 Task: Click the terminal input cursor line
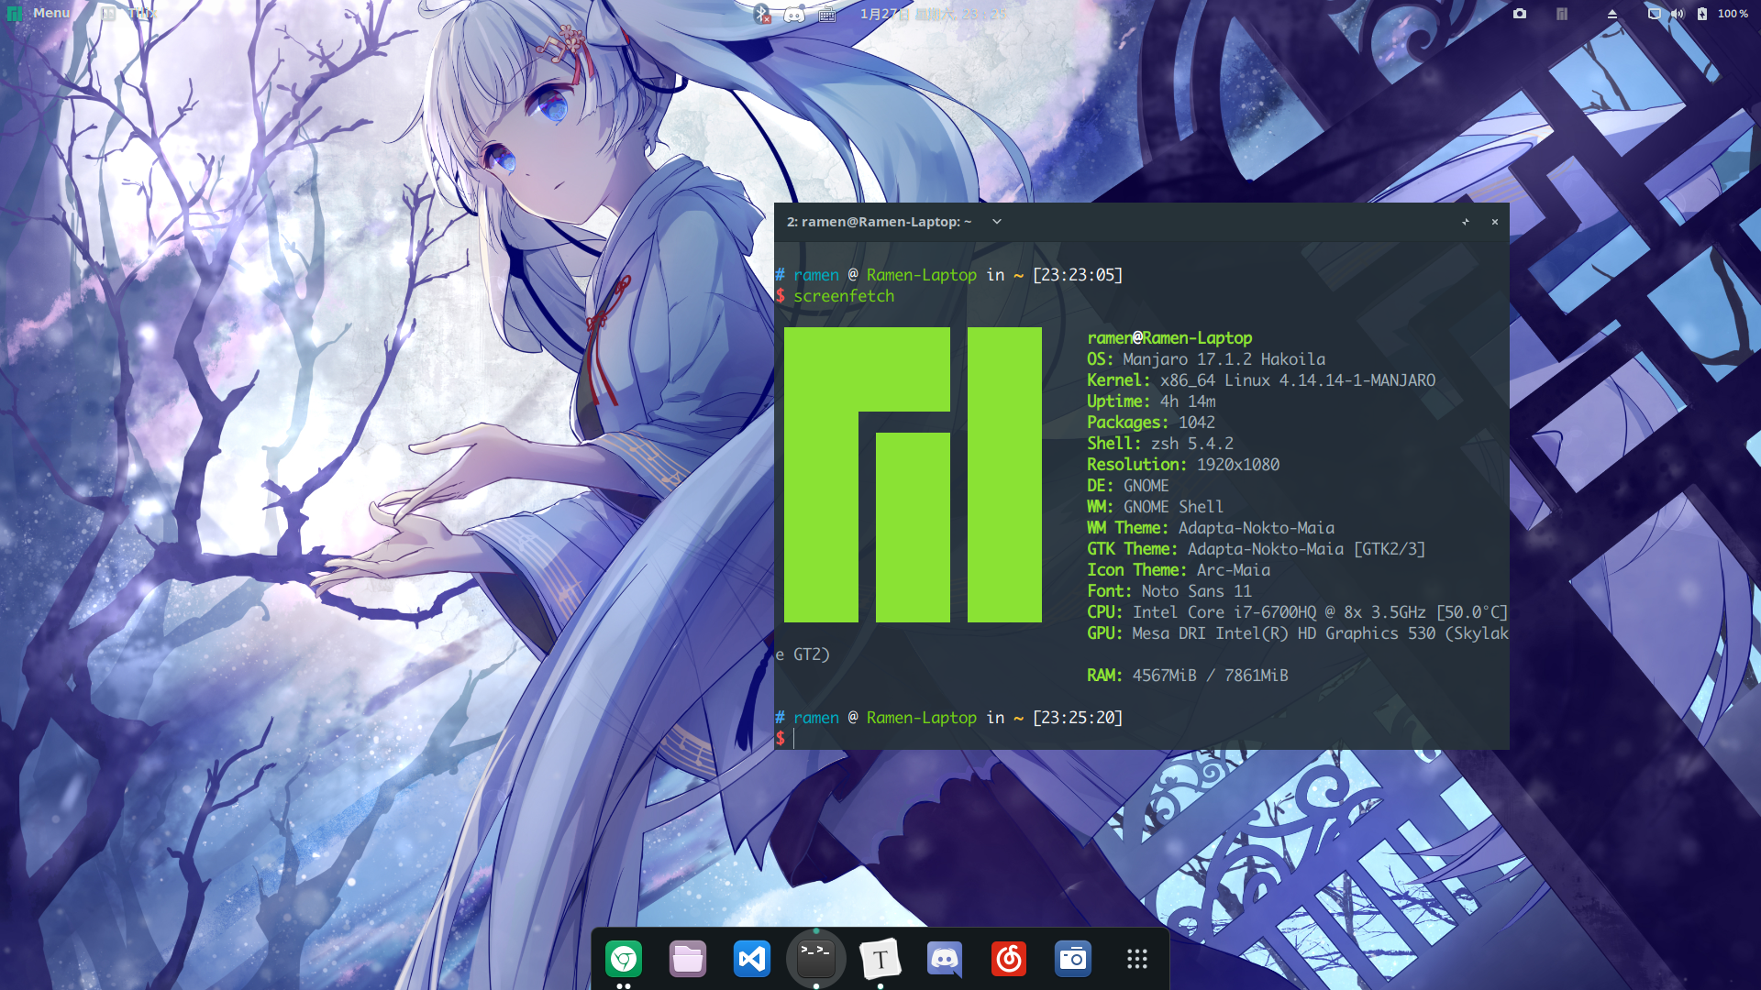[1142, 739]
